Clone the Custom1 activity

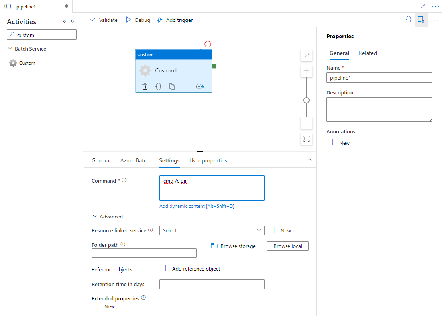172,86
